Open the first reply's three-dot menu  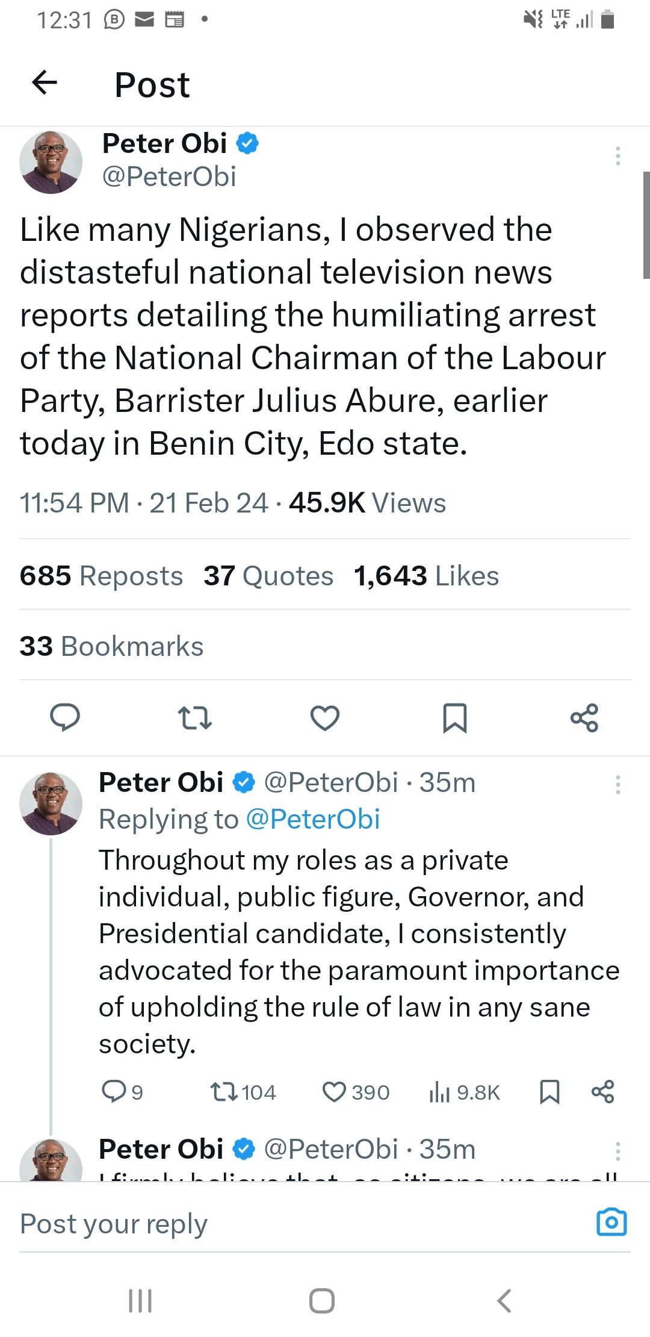pyautogui.click(x=617, y=784)
